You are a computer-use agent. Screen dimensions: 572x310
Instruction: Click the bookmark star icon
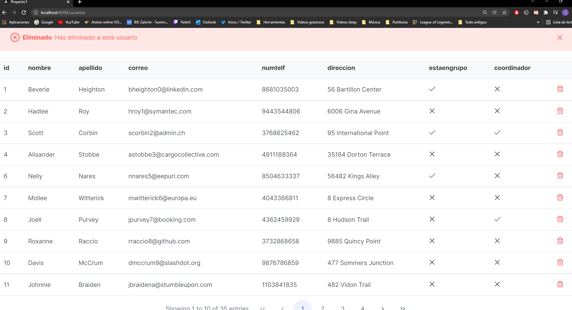505,12
